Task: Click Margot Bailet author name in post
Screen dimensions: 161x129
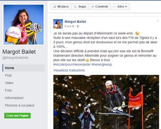Action: [75, 21]
